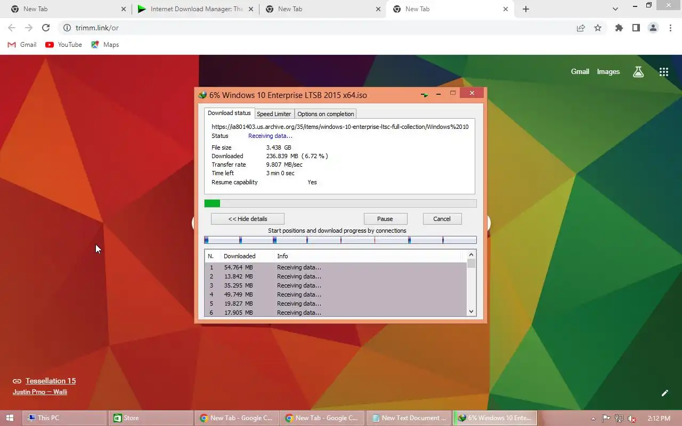Click Downloaded column header
The width and height of the screenshot is (682, 426).
(240, 256)
